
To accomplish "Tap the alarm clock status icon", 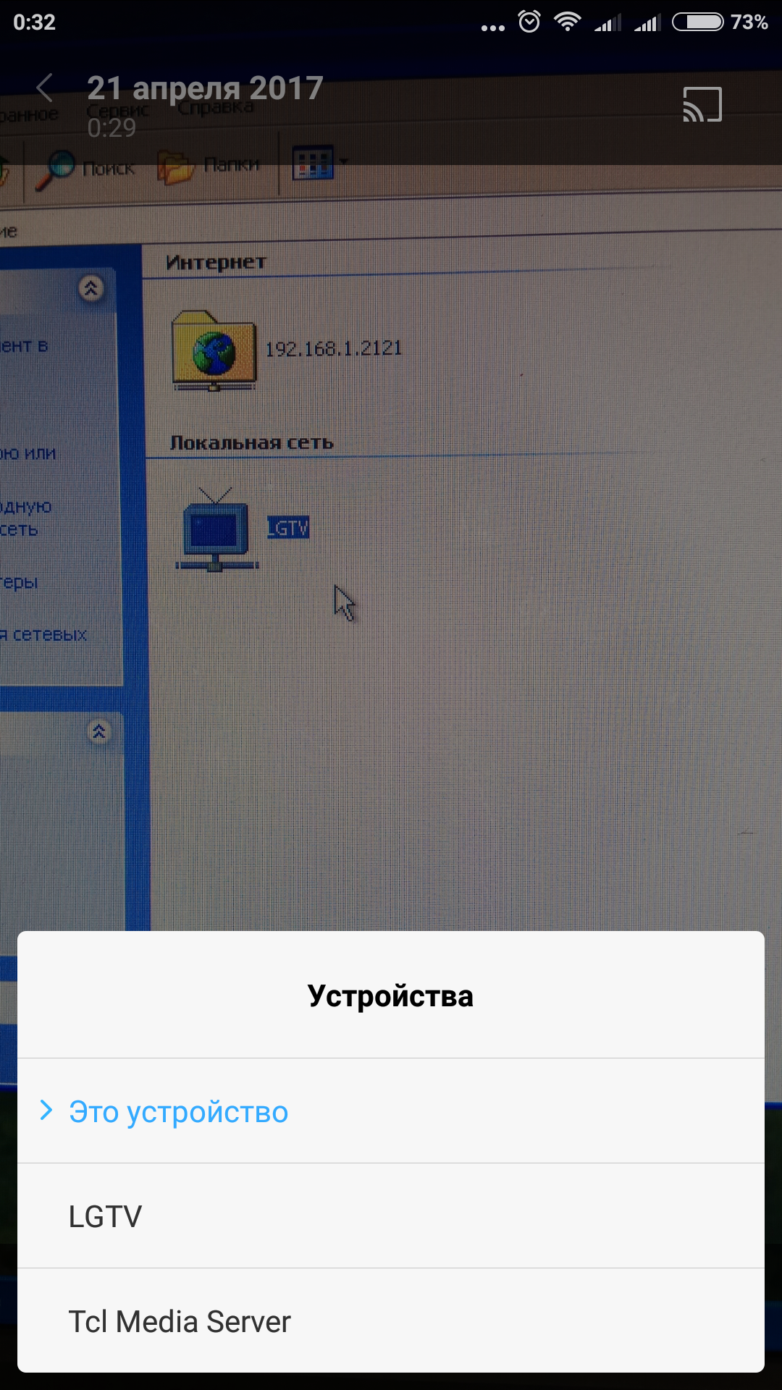I will coord(529,22).
